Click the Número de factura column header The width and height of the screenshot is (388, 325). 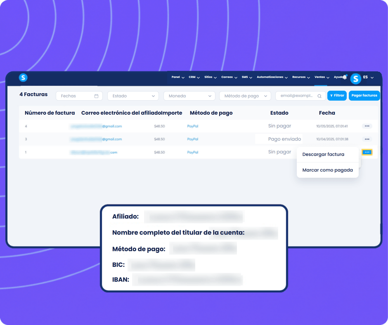click(50, 113)
